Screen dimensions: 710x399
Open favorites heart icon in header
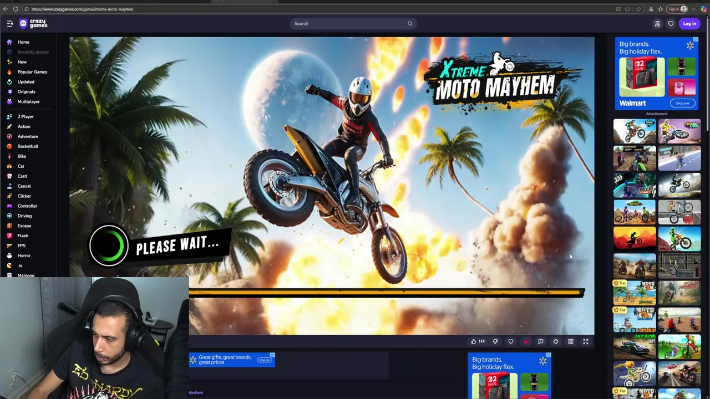tap(671, 23)
